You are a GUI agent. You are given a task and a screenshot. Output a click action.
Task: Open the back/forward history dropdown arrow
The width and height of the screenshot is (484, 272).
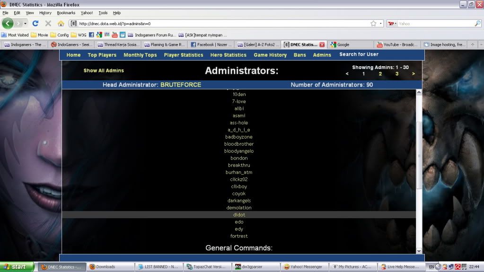[25, 24]
